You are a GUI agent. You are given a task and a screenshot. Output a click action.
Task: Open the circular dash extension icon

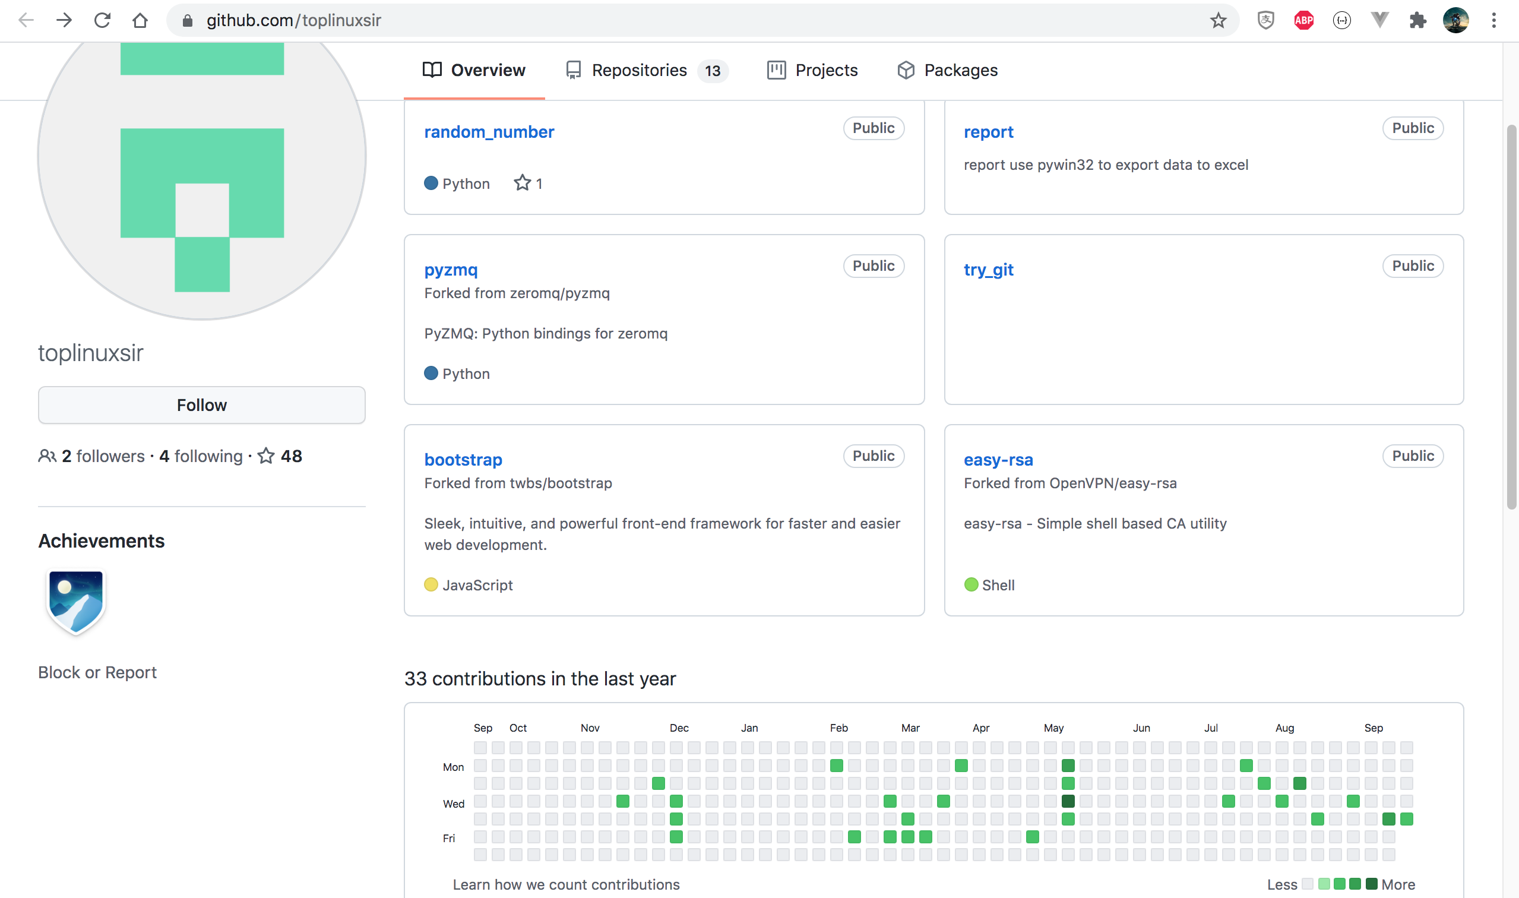[1342, 21]
